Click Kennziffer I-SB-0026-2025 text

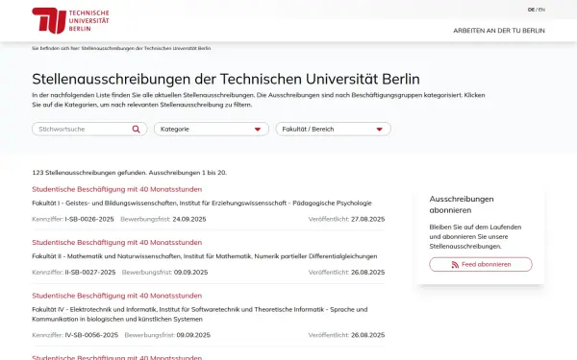(x=89, y=219)
